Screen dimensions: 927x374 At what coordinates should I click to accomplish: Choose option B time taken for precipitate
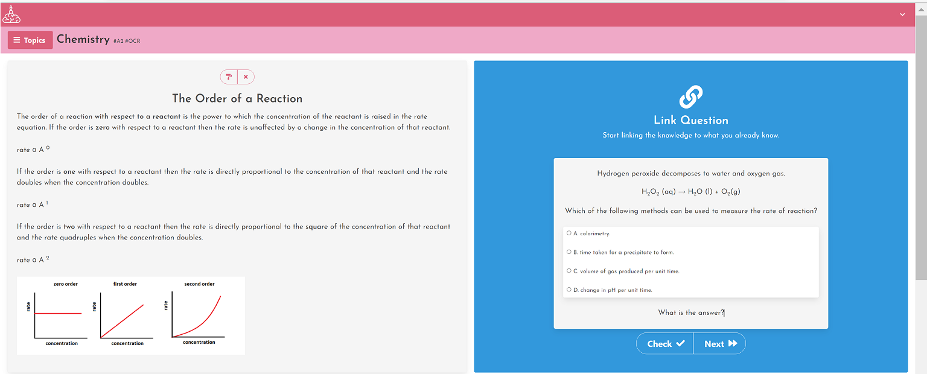click(569, 252)
